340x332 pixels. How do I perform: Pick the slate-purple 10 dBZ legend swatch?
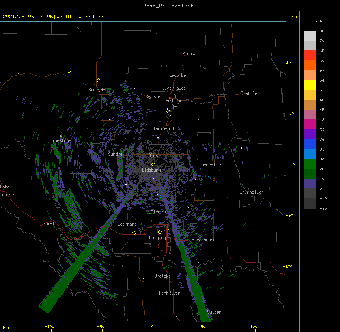click(x=310, y=184)
